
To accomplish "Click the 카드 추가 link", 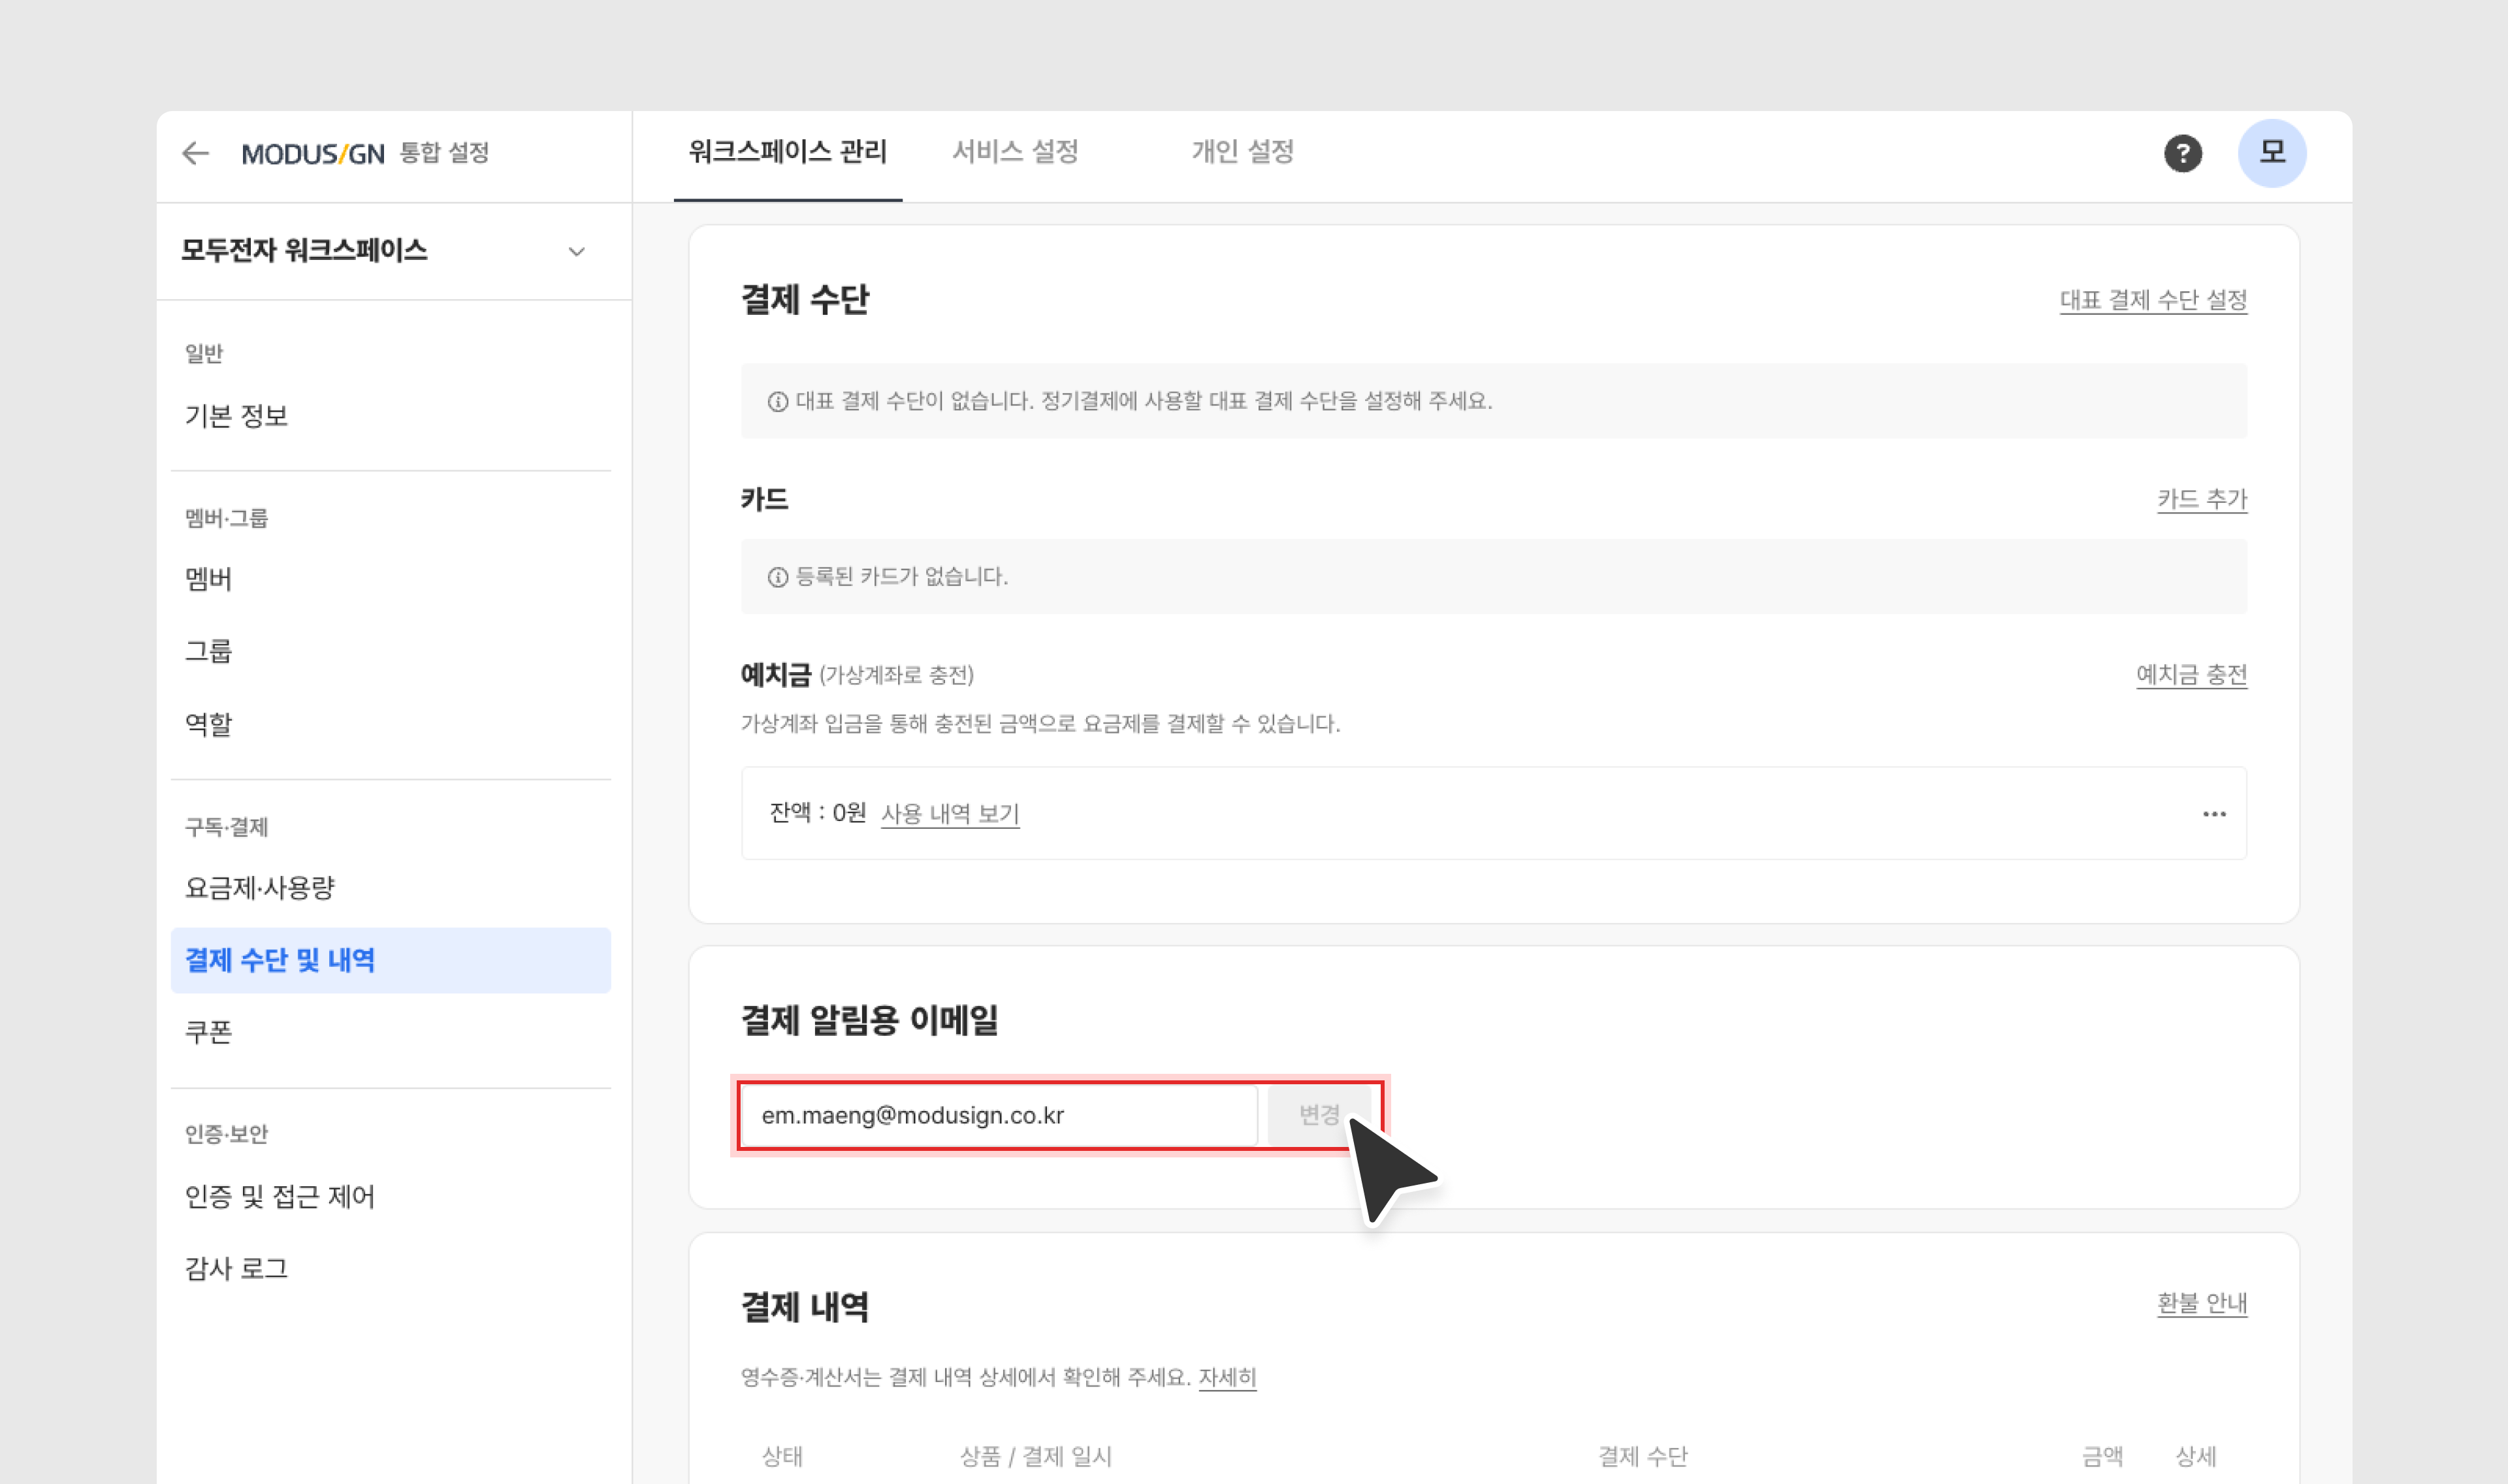I will tap(2201, 499).
